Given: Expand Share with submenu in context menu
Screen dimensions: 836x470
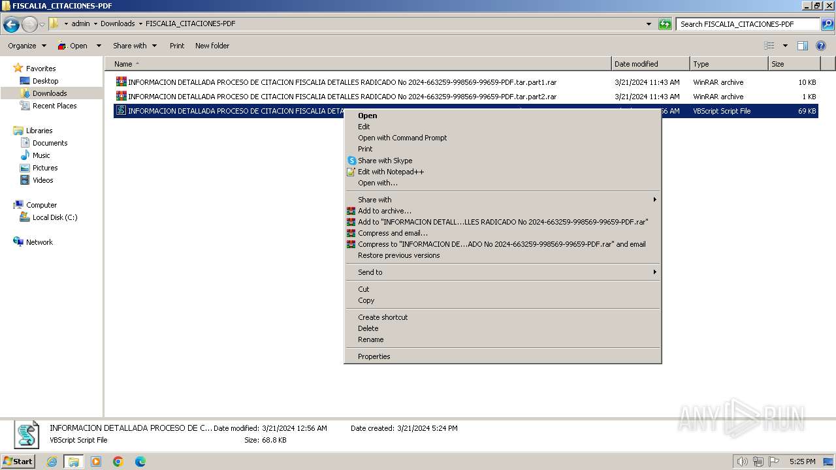Looking at the screenshot, I should point(503,200).
